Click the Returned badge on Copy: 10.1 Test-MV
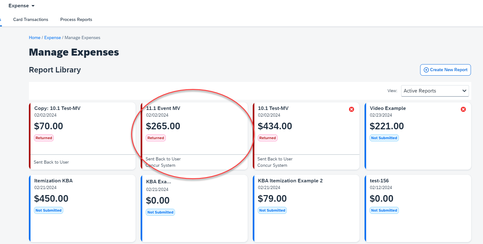The image size is (483, 244). [44, 138]
